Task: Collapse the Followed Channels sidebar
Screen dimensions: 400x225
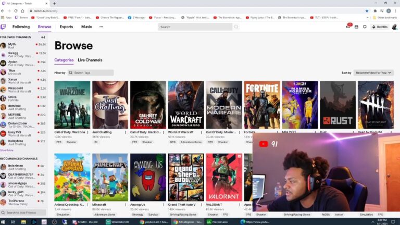Action: 43,37
